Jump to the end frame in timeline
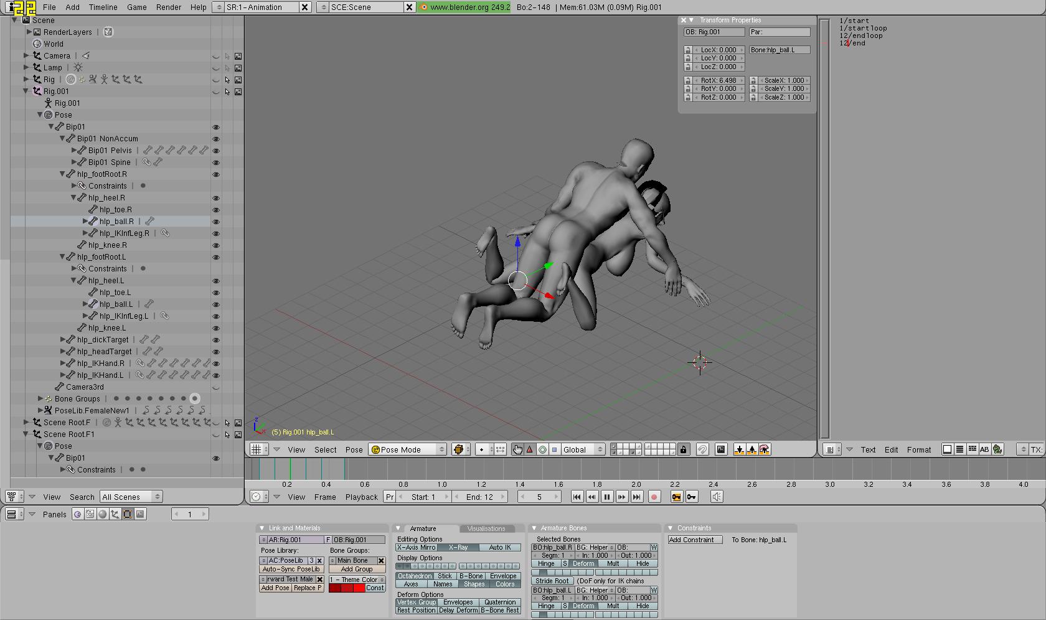The image size is (1046, 620). point(636,497)
